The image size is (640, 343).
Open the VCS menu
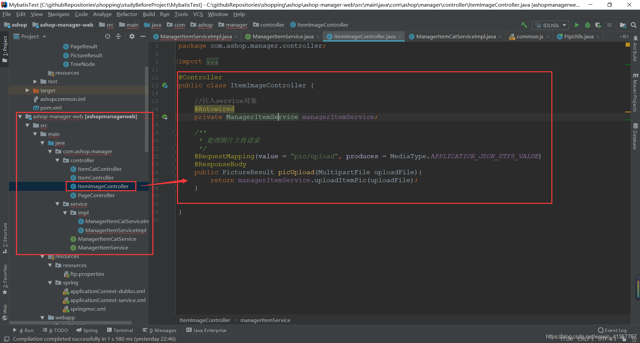pyautogui.click(x=198, y=14)
